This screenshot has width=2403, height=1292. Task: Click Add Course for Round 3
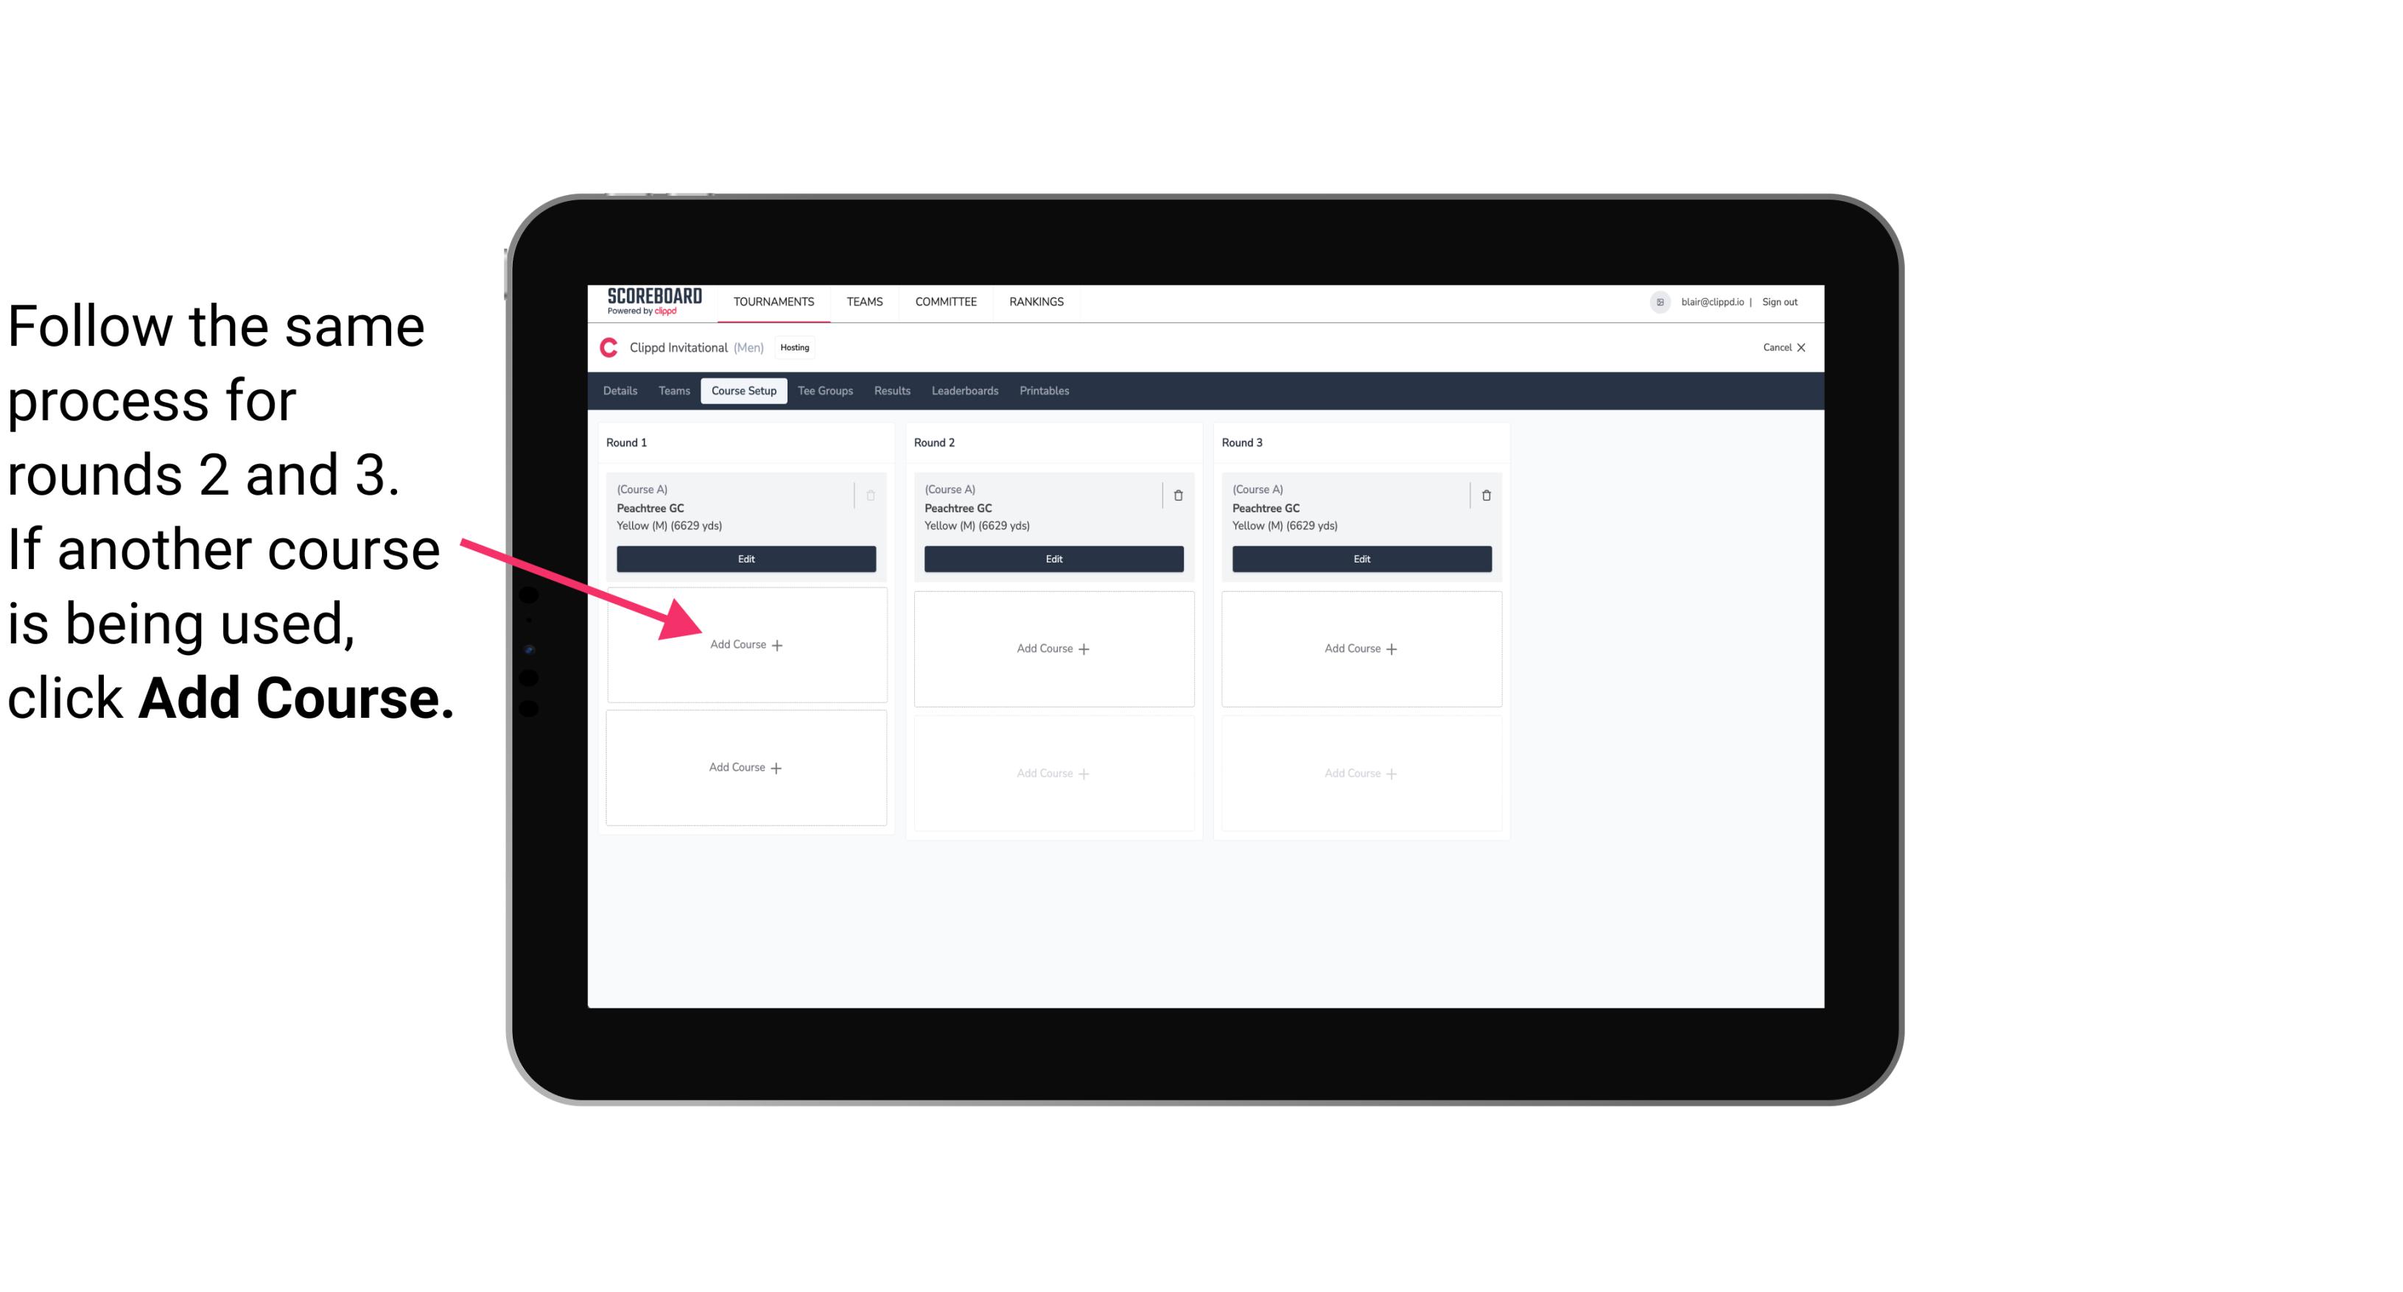coord(1359,648)
